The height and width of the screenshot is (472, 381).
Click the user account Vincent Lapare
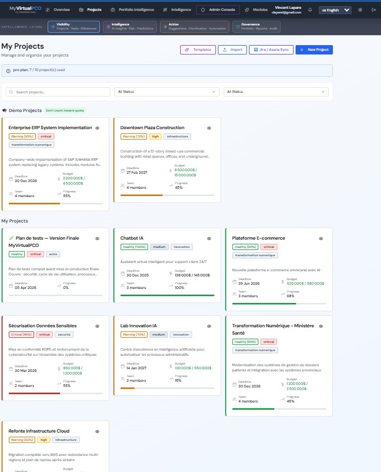click(287, 10)
